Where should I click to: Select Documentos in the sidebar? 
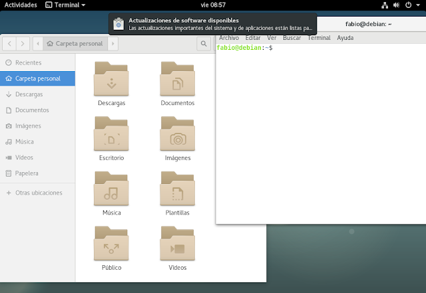pos(37,110)
